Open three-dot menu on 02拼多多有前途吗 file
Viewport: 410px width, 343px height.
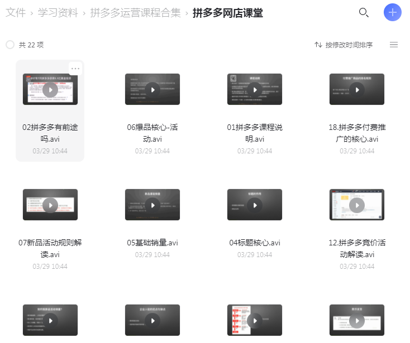(x=75, y=69)
